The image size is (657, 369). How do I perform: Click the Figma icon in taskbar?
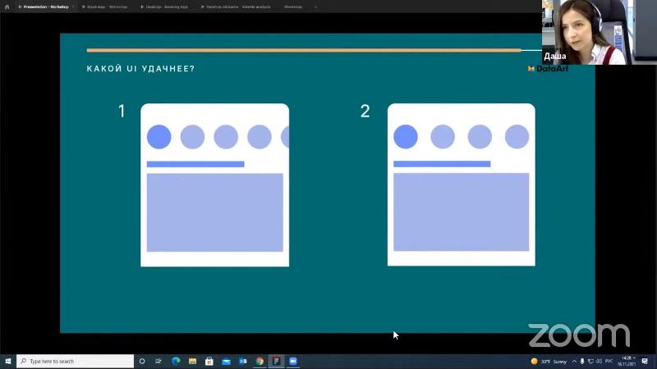pyautogui.click(x=276, y=361)
